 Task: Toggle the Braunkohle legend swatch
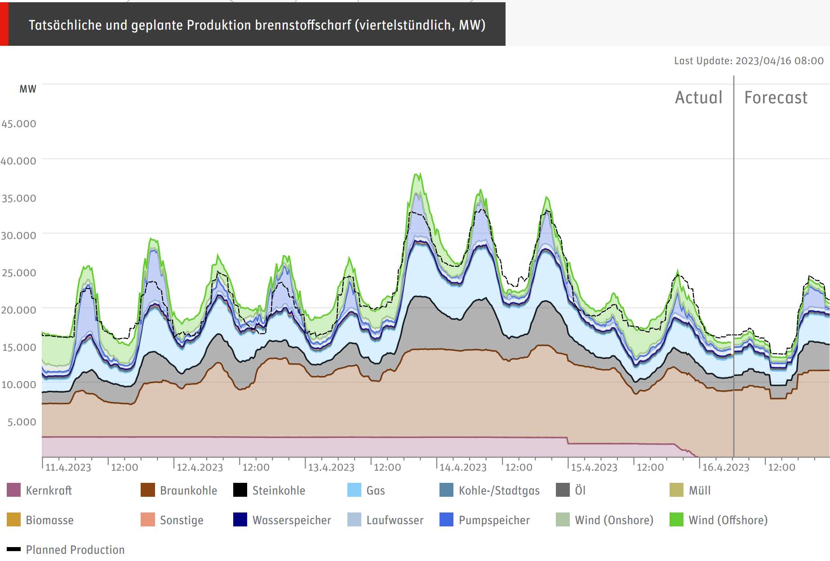[148, 490]
